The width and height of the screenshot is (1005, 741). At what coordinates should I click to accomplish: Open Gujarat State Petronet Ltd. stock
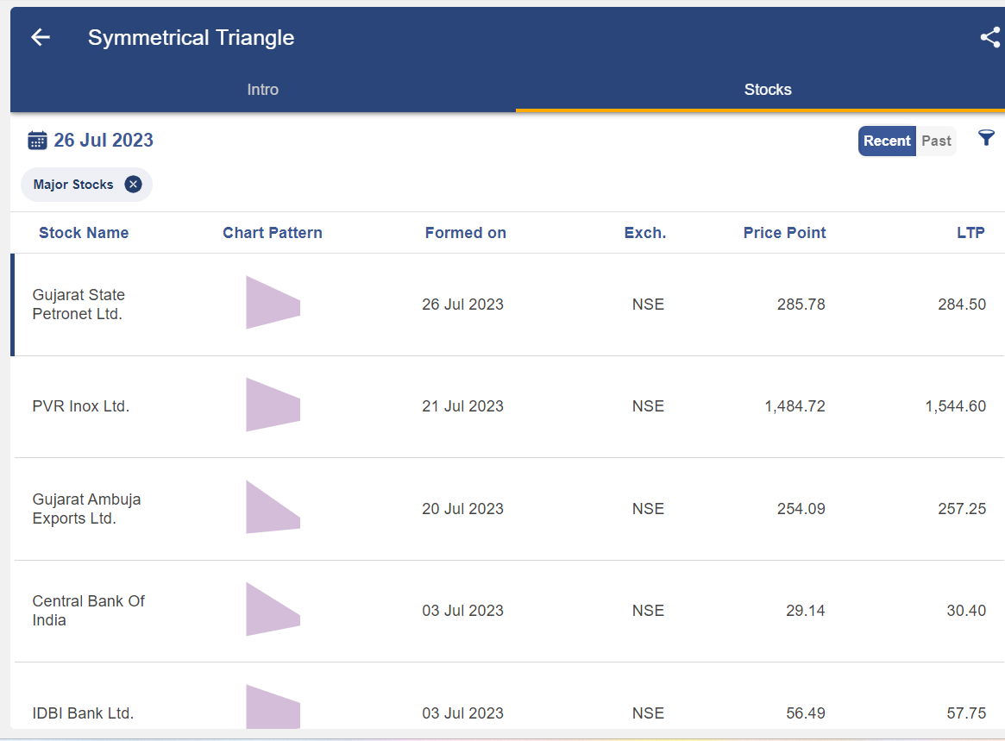click(x=79, y=305)
